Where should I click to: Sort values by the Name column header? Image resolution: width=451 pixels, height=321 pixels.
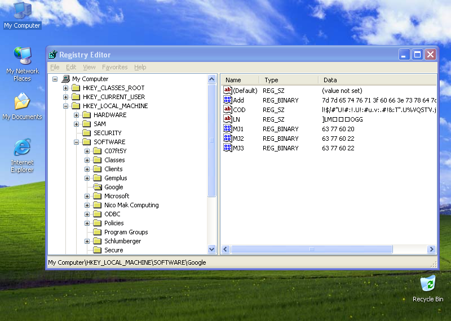(x=240, y=80)
